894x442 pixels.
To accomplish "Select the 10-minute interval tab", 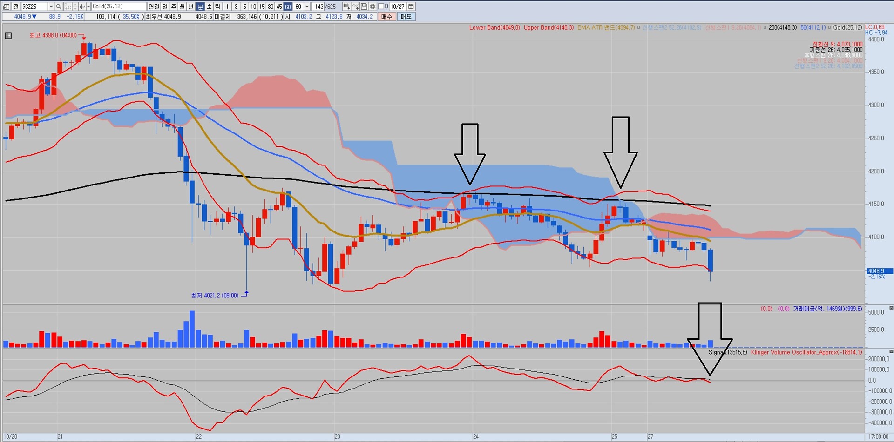I will click(253, 7).
